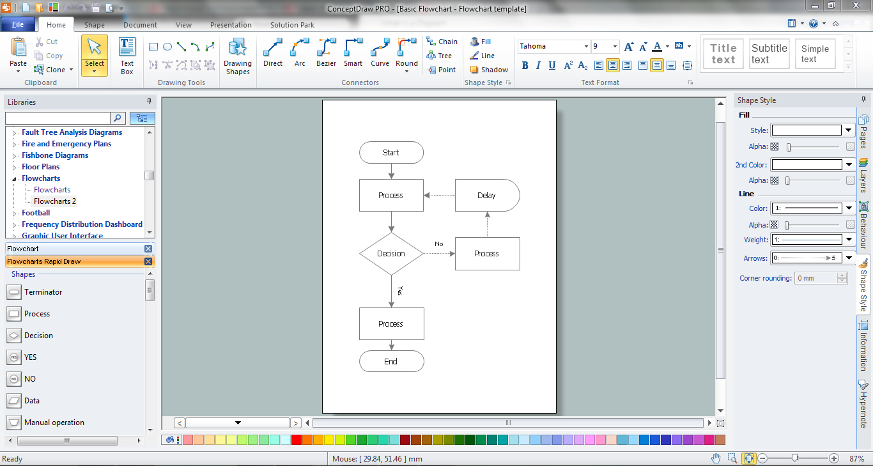
Task: Select the rectangle drawing tool
Action: coord(153,47)
